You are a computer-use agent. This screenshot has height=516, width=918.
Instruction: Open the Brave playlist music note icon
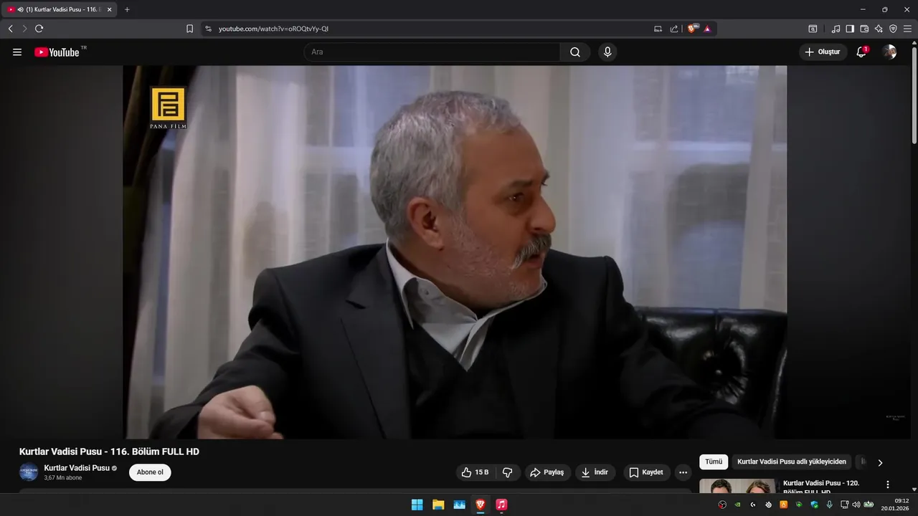(836, 29)
